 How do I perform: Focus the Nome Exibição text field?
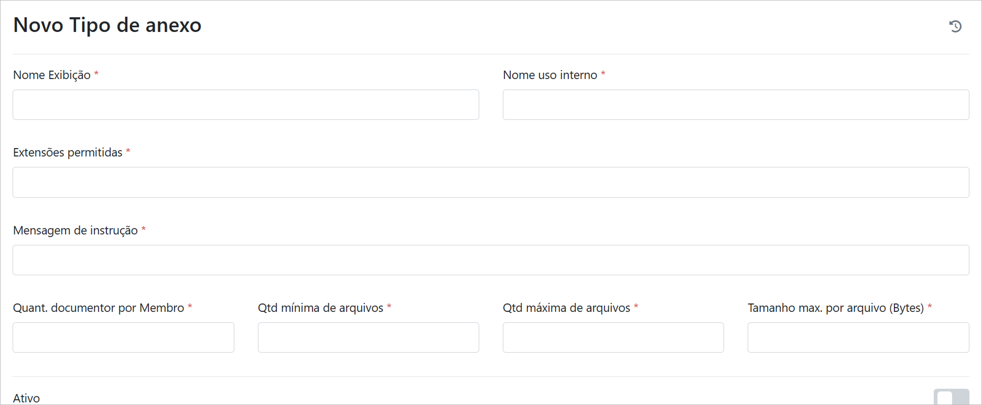pyautogui.click(x=245, y=105)
